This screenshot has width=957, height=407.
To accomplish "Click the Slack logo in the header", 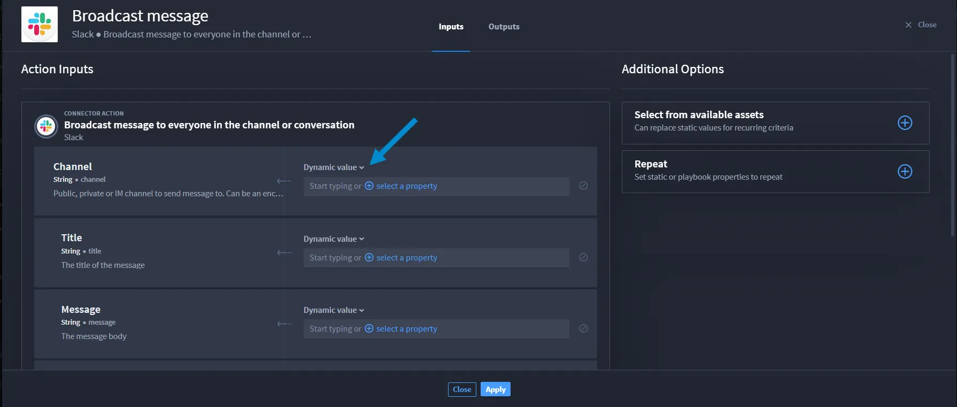I will [x=40, y=25].
